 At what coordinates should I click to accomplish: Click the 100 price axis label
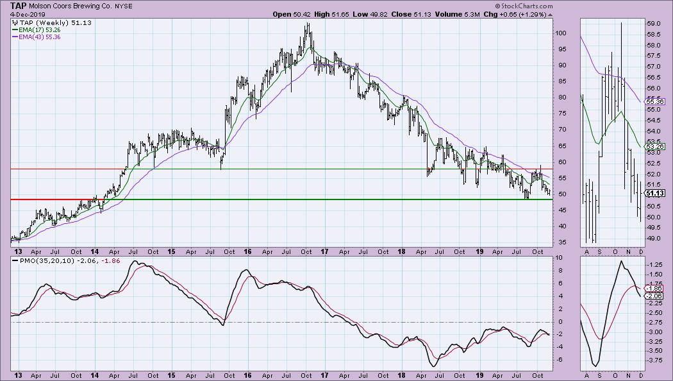click(x=561, y=33)
